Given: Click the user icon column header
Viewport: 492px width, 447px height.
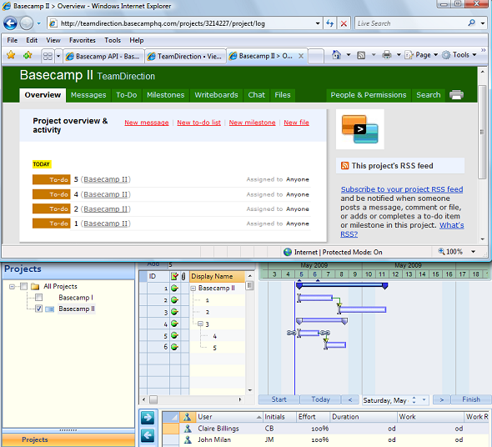Looking at the screenshot, I should (x=188, y=416).
